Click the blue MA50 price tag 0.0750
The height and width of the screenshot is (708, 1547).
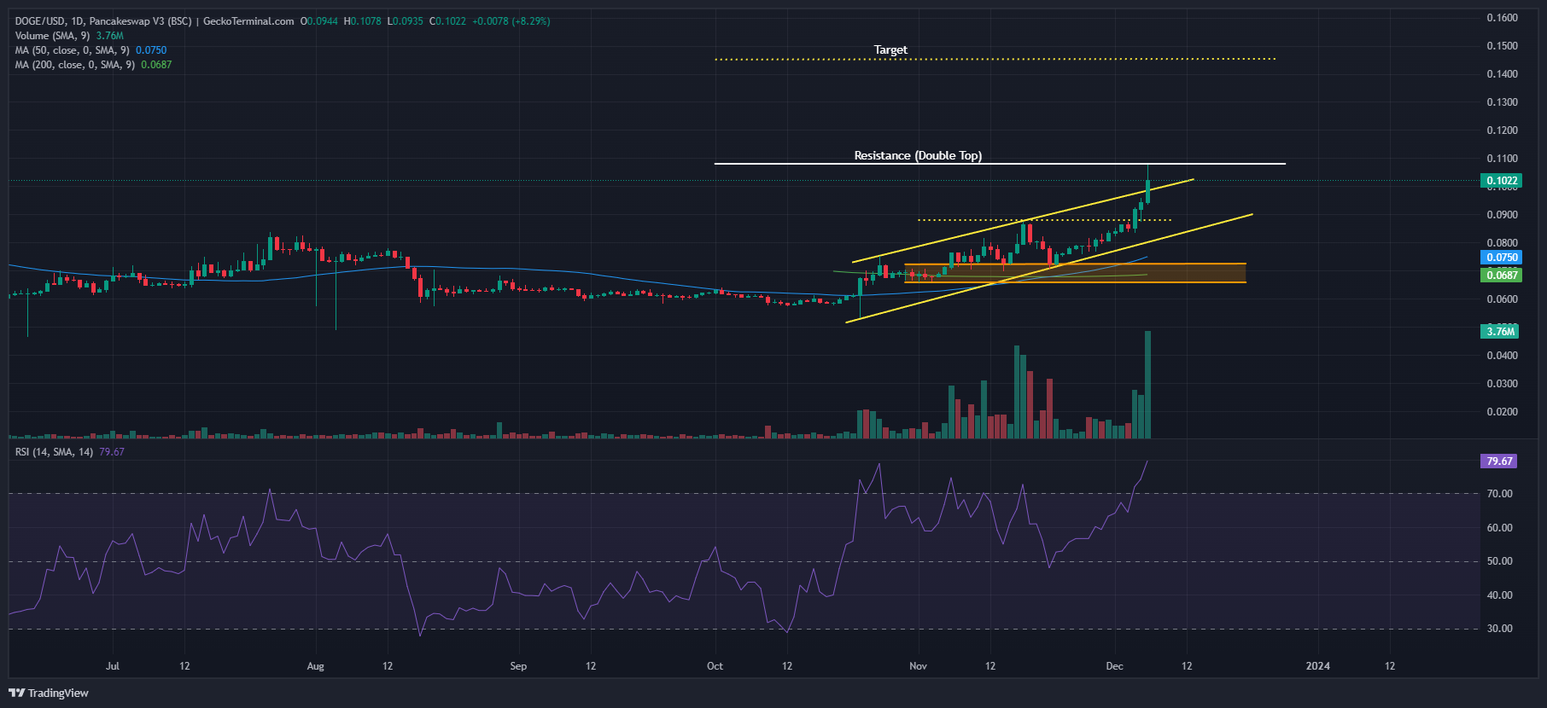[1501, 258]
